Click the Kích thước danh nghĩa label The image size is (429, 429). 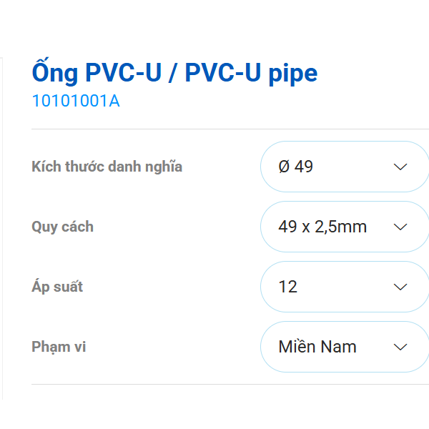tap(107, 167)
